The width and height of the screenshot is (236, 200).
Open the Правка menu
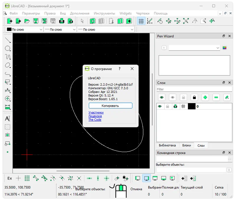pos(50,13)
